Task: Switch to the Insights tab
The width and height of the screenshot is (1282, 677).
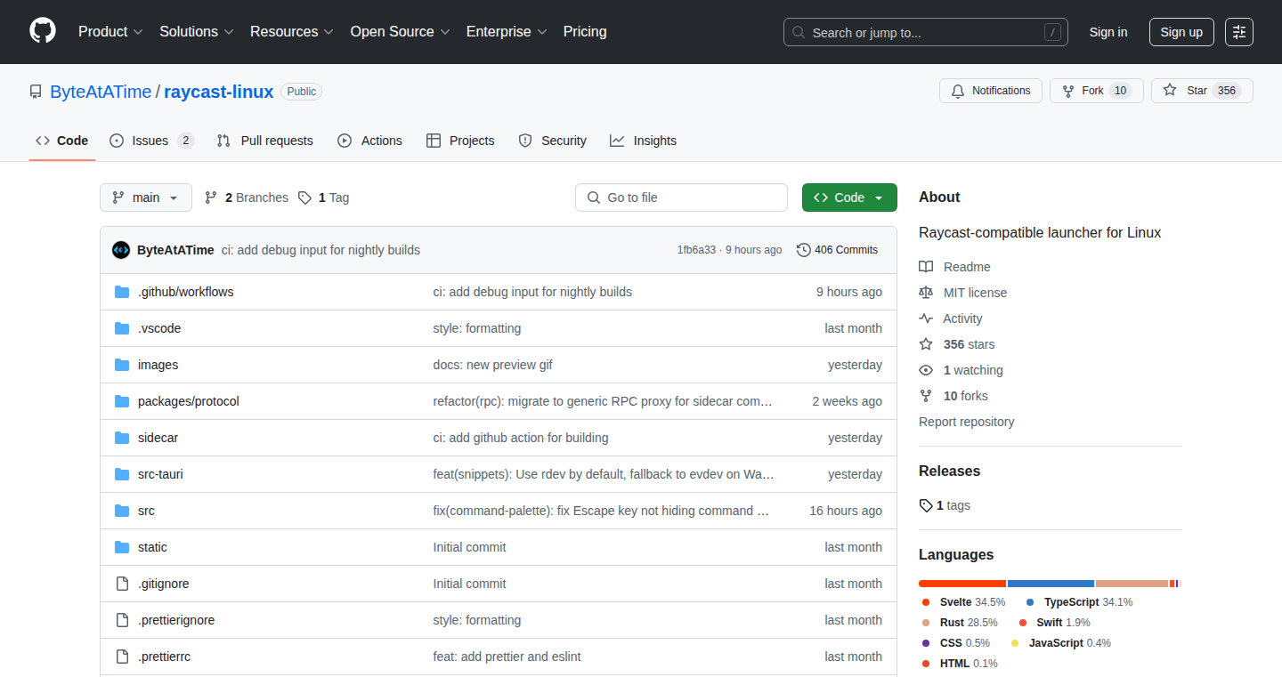Action: coord(643,141)
